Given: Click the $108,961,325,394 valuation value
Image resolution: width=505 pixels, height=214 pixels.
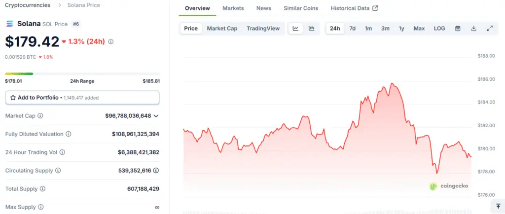Looking at the screenshot, I should click(136, 134).
